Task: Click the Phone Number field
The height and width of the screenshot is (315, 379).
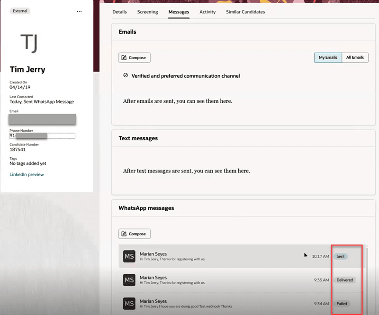Action: (42, 135)
